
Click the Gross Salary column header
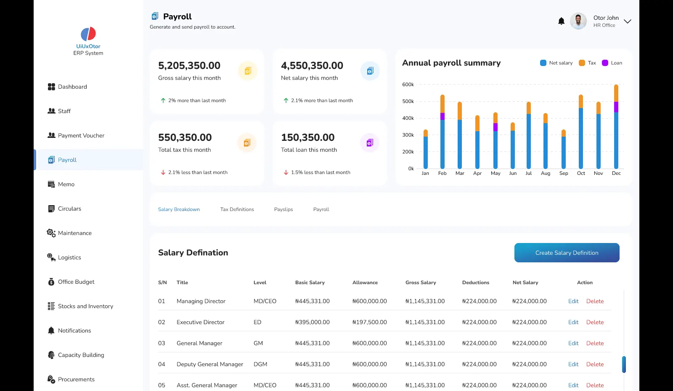point(421,283)
